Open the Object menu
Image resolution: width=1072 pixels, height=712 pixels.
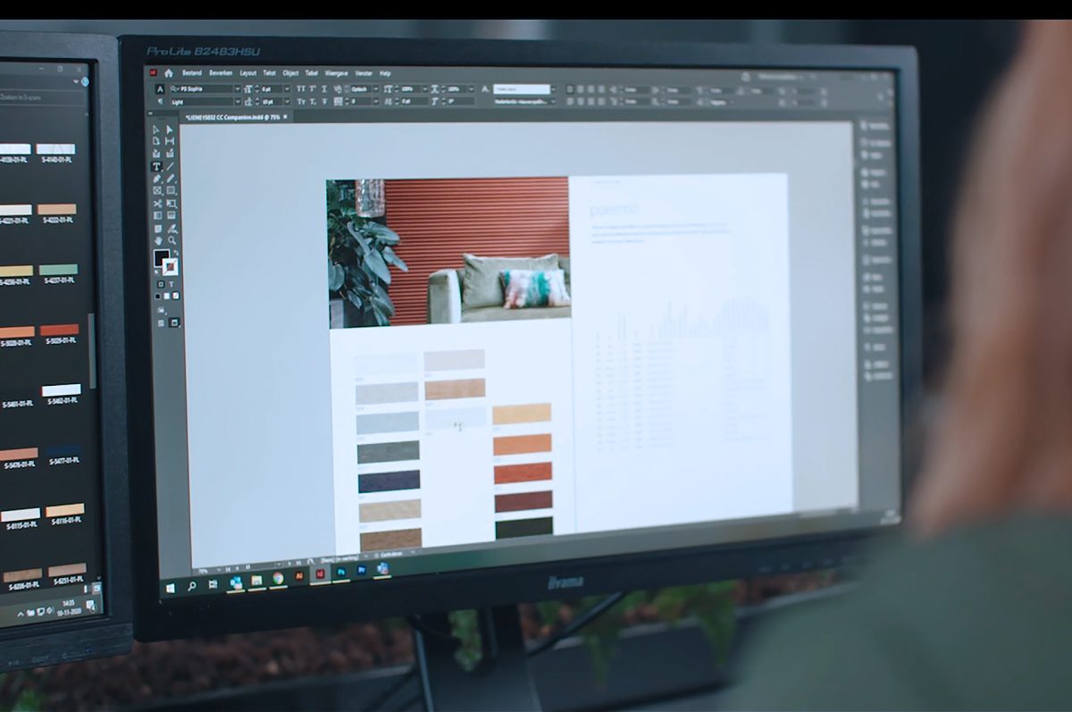tap(290, 73)
